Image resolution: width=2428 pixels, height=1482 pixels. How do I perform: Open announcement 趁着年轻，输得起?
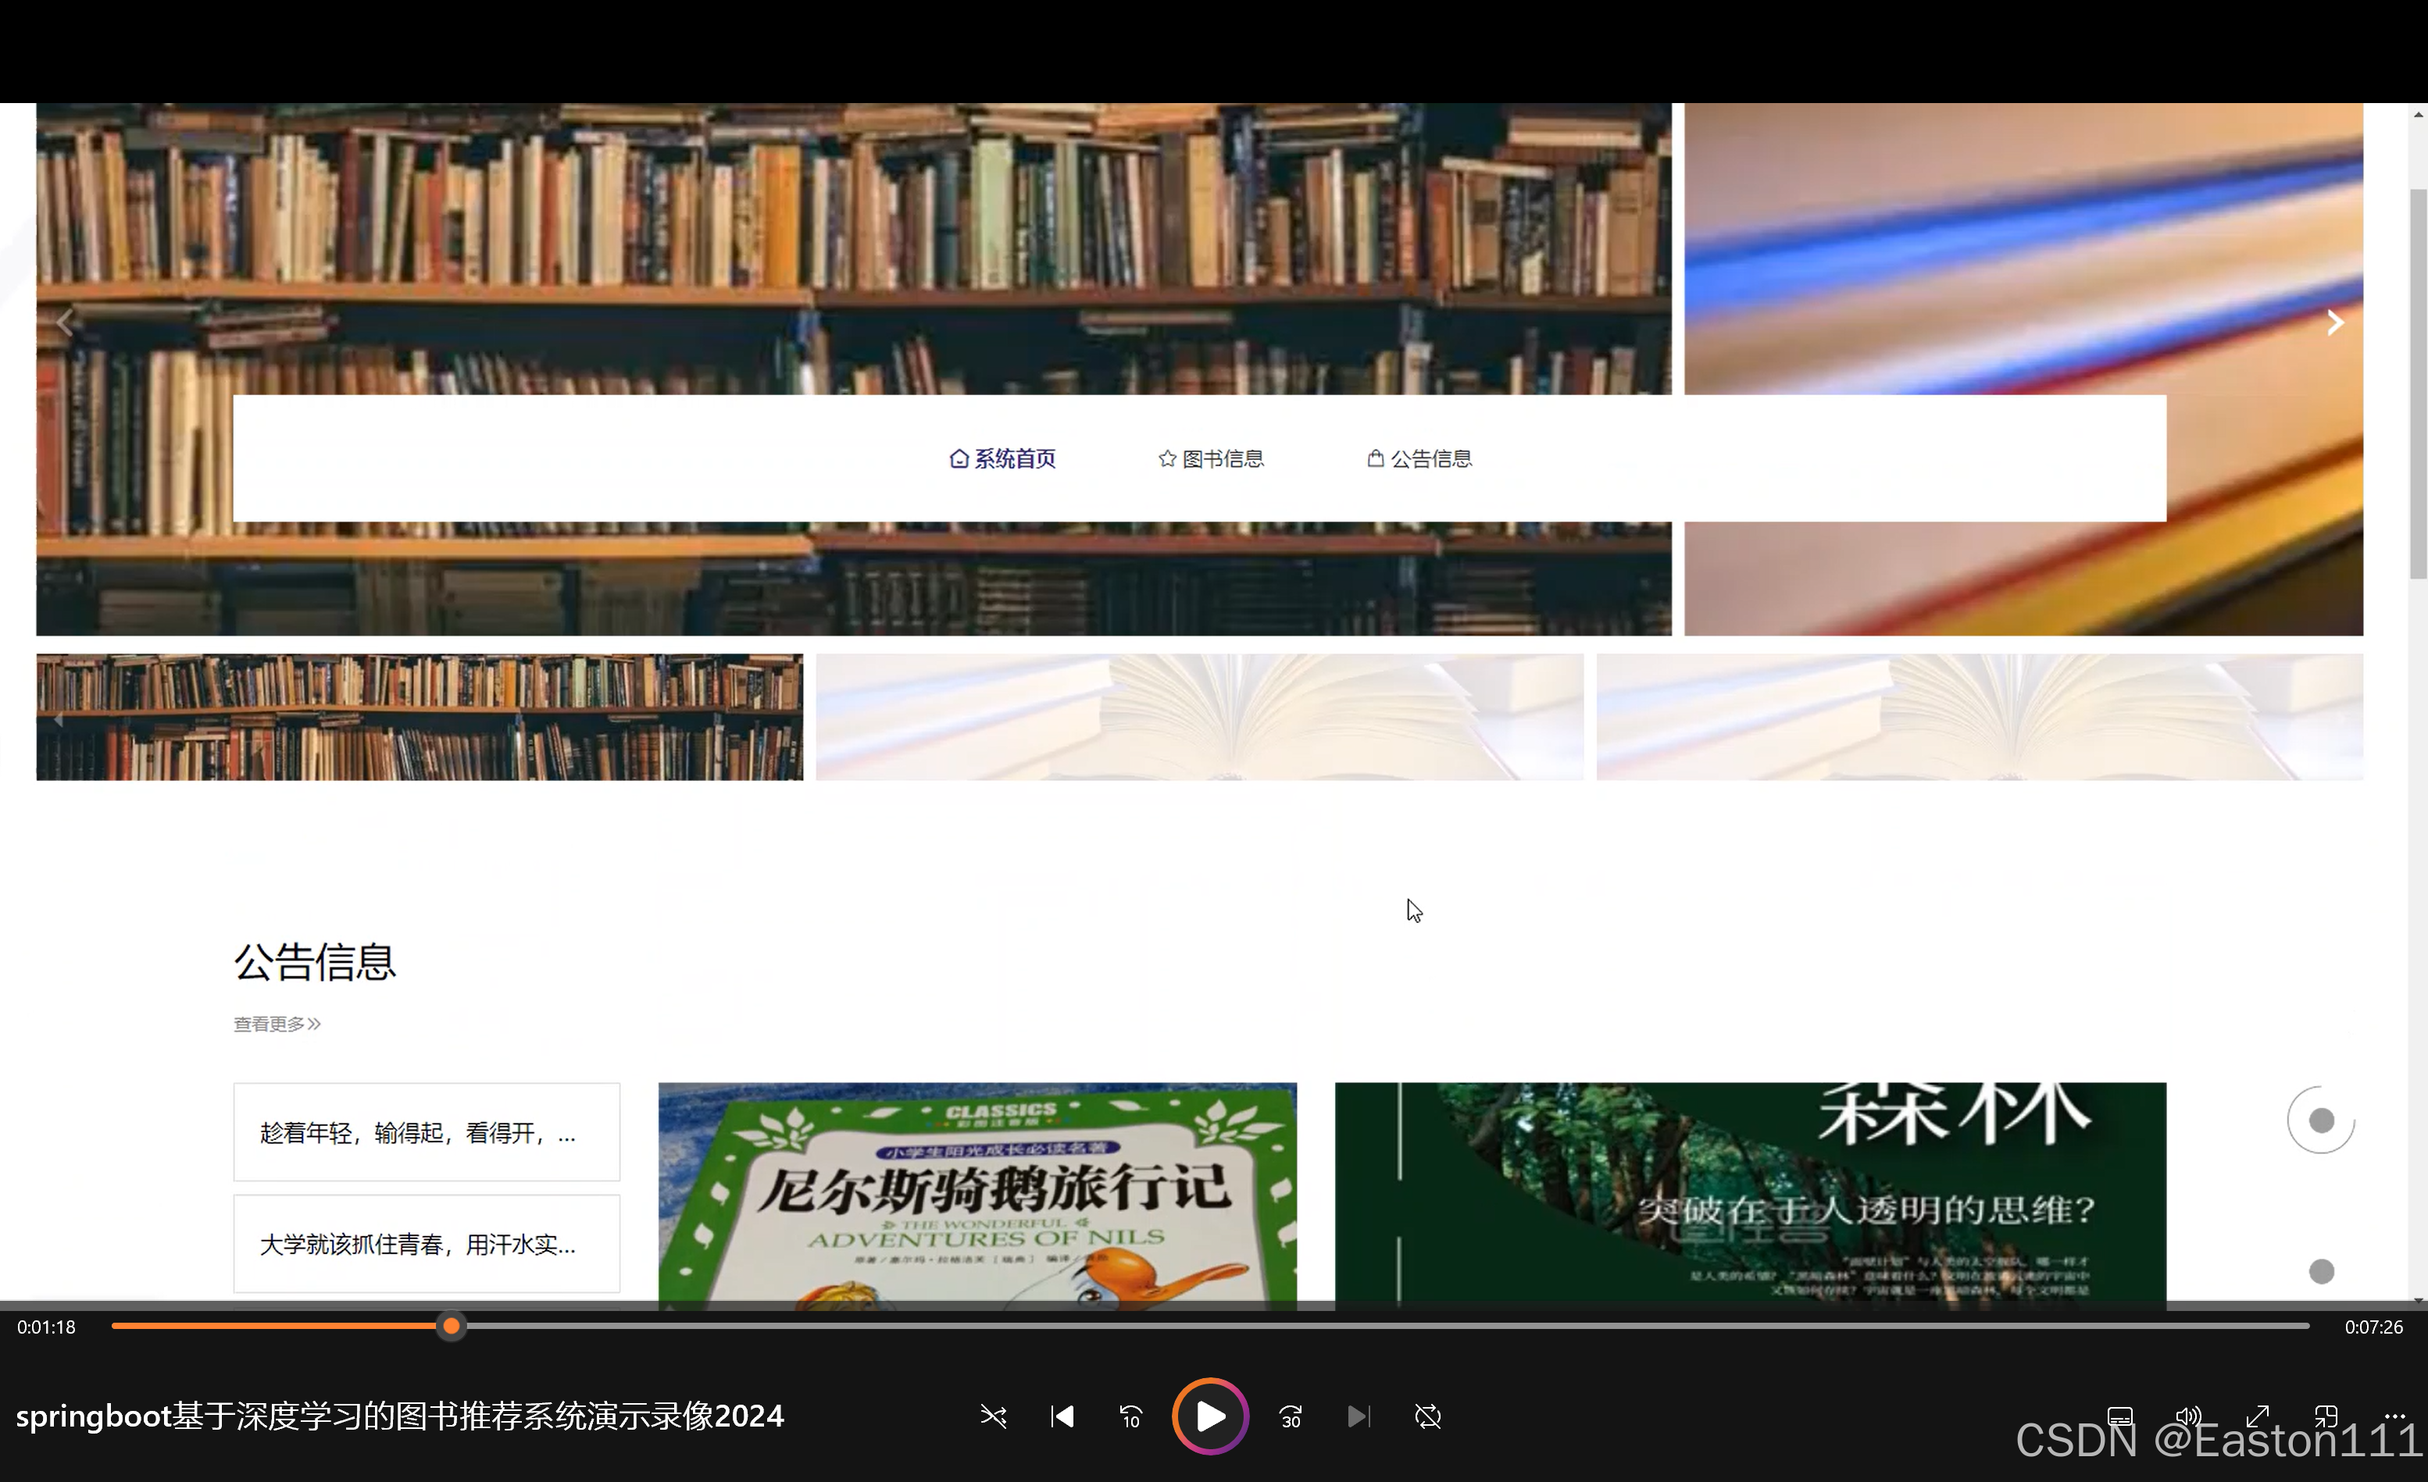pos(427,1132)
